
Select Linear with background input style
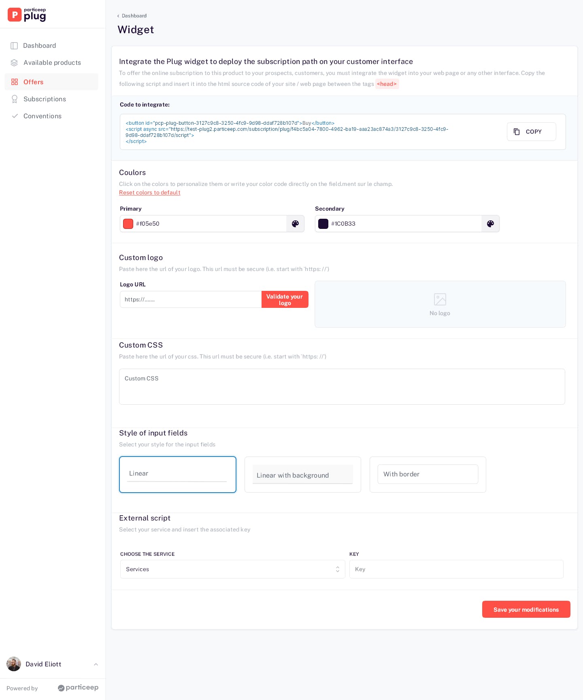(302, 474)
